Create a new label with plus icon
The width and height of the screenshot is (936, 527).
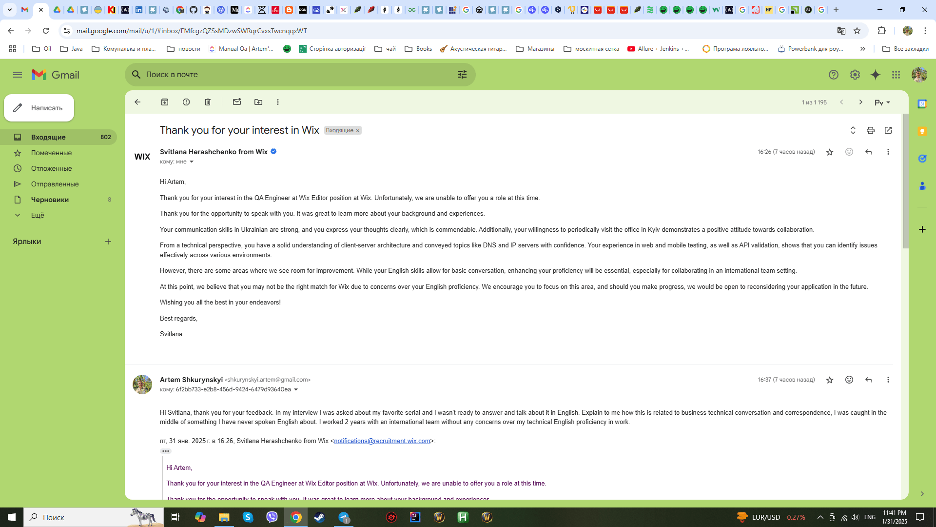click(108, 242)
